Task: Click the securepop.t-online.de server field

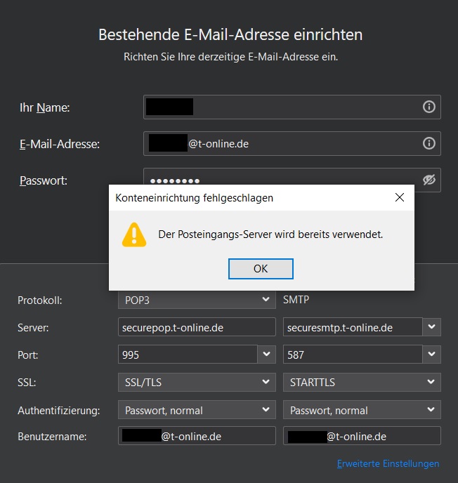Action: click(197, 327)
